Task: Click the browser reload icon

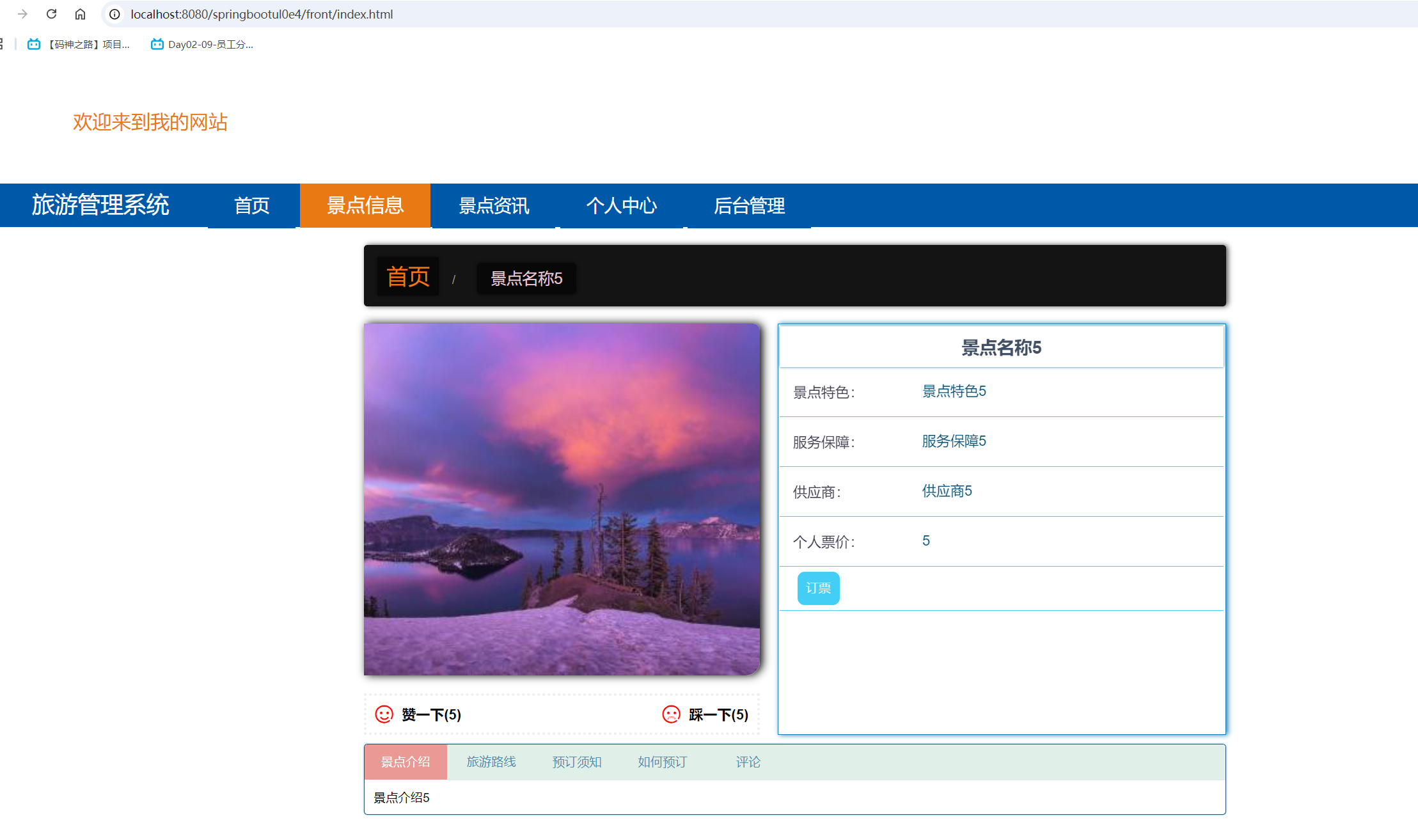Action: pyautogui.click(x=52, y=14)
